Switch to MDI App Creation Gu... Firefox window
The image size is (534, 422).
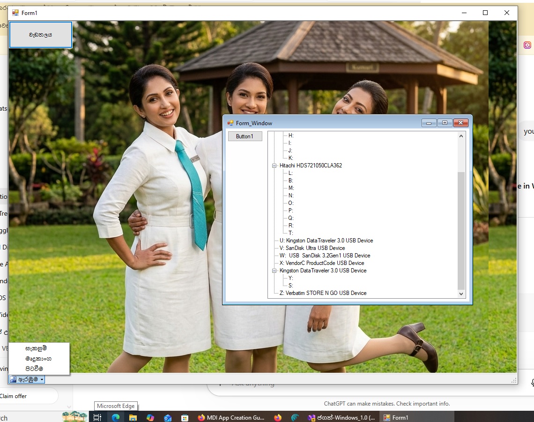point(231,418)
